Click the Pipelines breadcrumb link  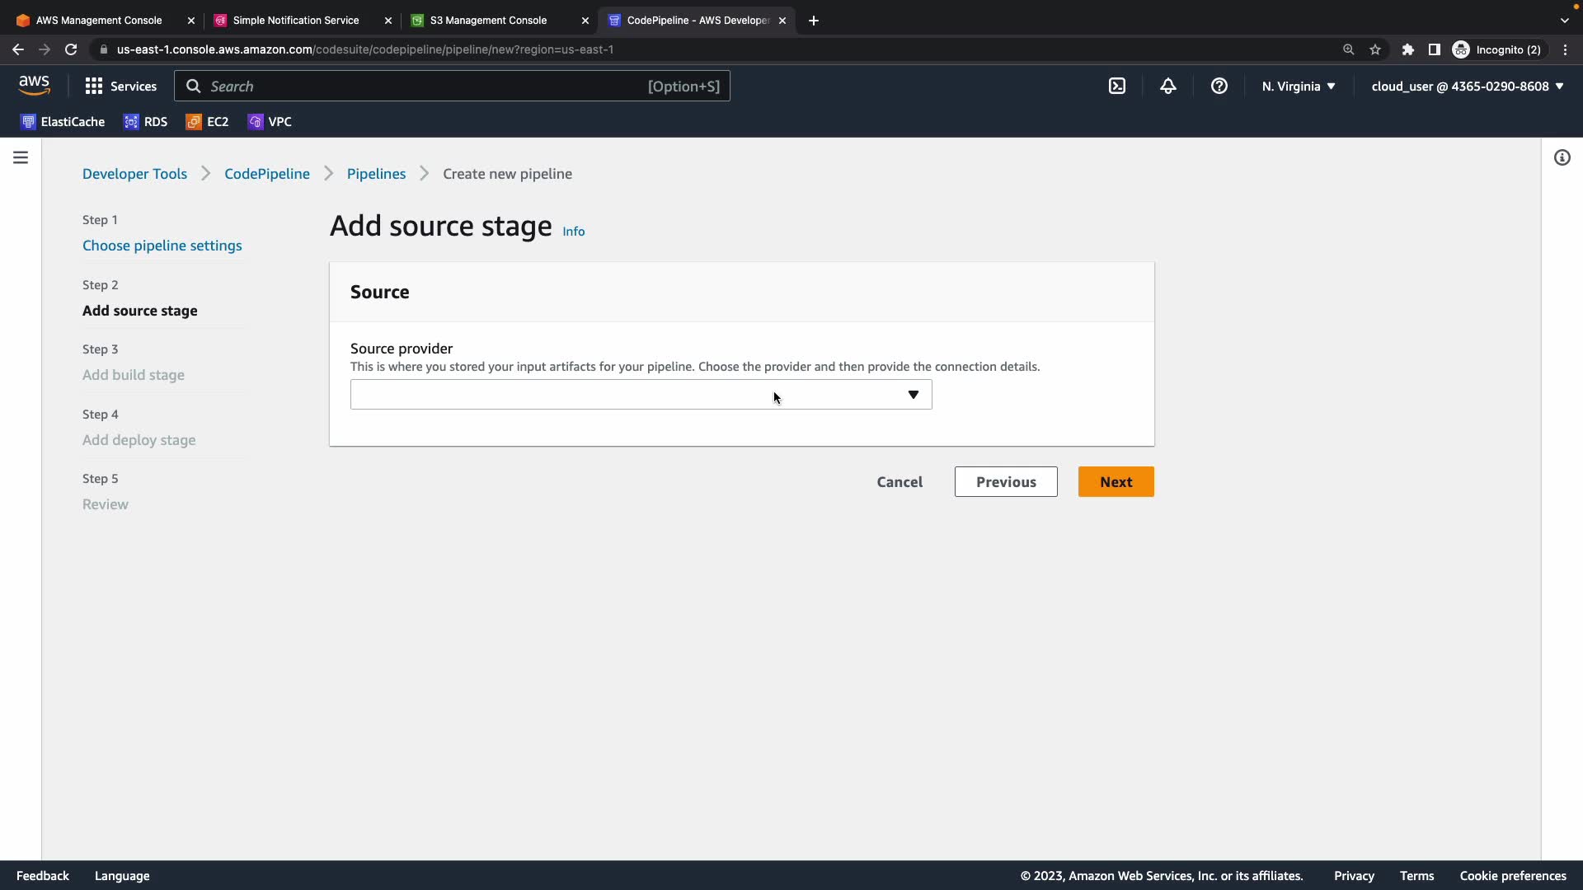pyautogui.click(x=376, y=174)
